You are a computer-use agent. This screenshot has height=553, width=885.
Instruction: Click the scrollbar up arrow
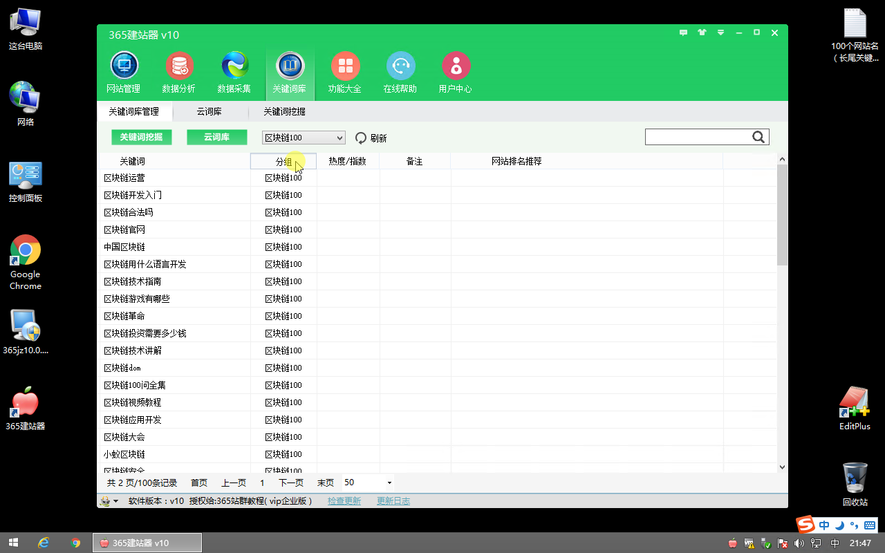pyautogui.click(x=782, y=159)
